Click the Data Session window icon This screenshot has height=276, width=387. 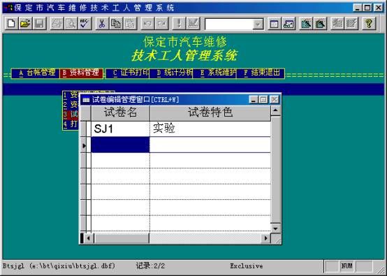(289, 24)
